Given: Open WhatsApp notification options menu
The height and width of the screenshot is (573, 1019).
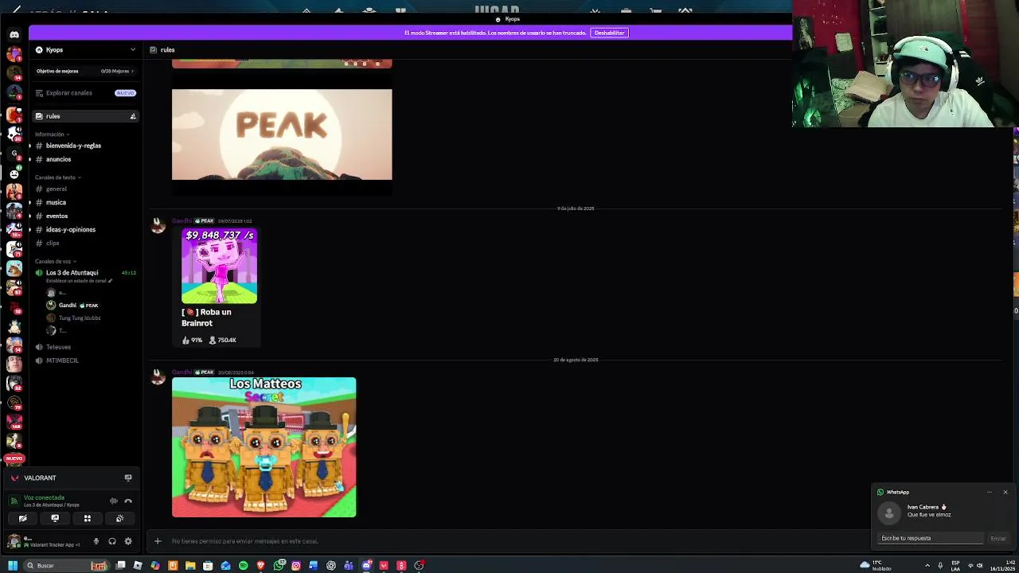Looking at the screenshot, I should pos(990,492).
